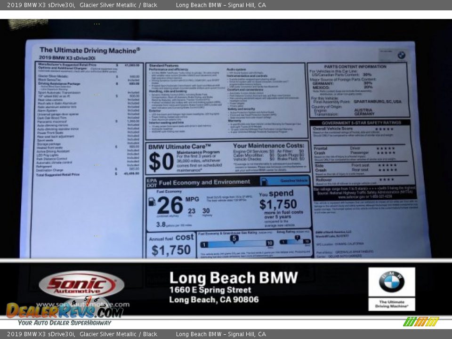Click the top caption 'Long Beach BMW - Signal Hill, CA'
Image resolution: width=452 pixels, height=339 pixels.
point(221,5)
